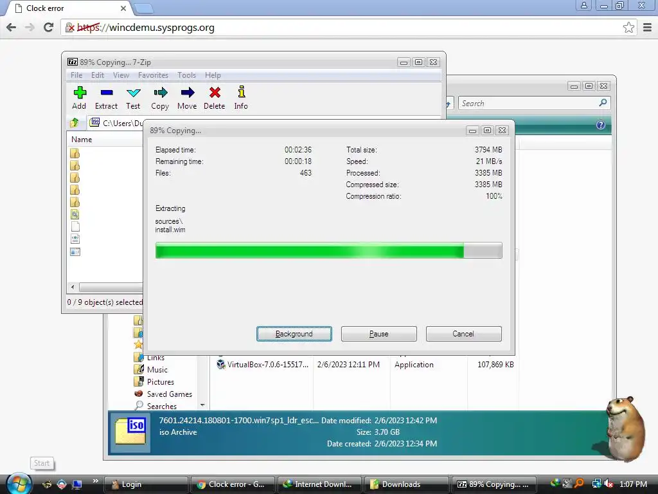The image size is (658, 494).
Task: Open the Chrome hamburger menu
Action: click(648, 28)
